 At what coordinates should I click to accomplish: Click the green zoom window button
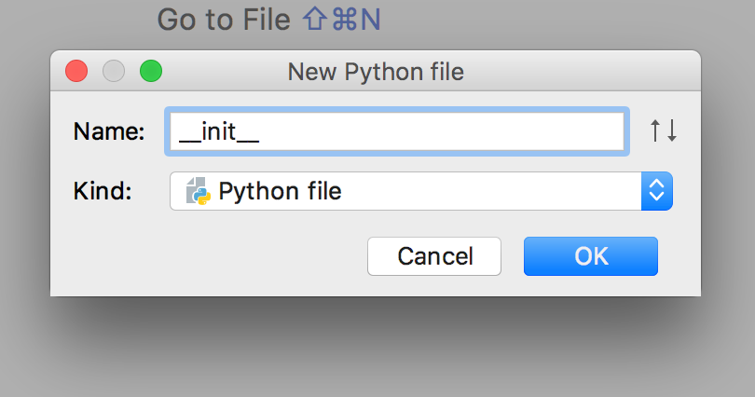(151, 71)
